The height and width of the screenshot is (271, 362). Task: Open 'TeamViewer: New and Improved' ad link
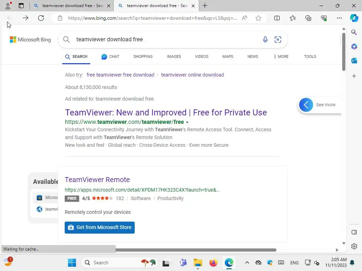point(166,113)
